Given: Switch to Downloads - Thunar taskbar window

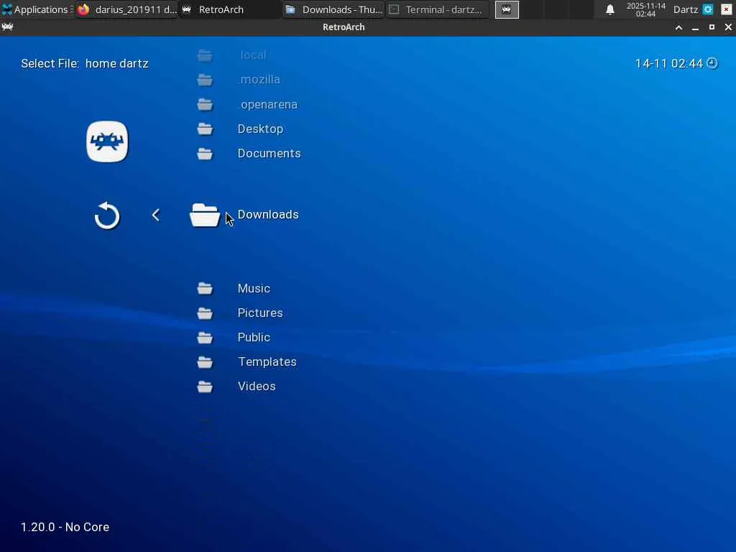Looking at the screenshot, I should (x=333, y=9).
